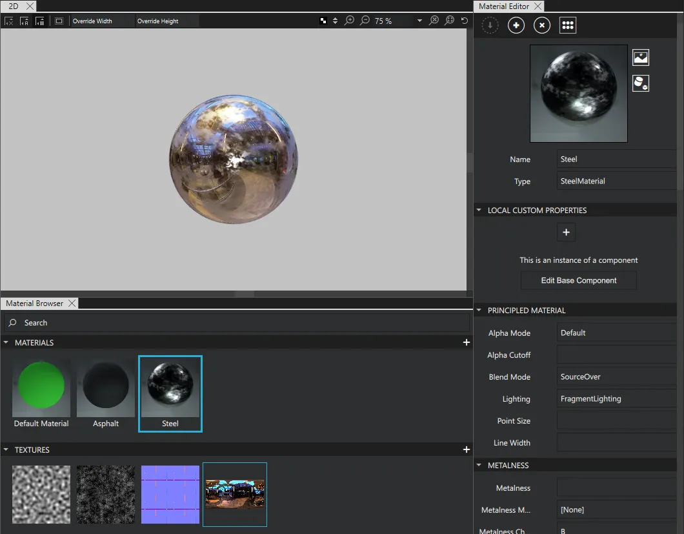Add a new texture with plus icon

pyautogui.click(x=467, y=449)
